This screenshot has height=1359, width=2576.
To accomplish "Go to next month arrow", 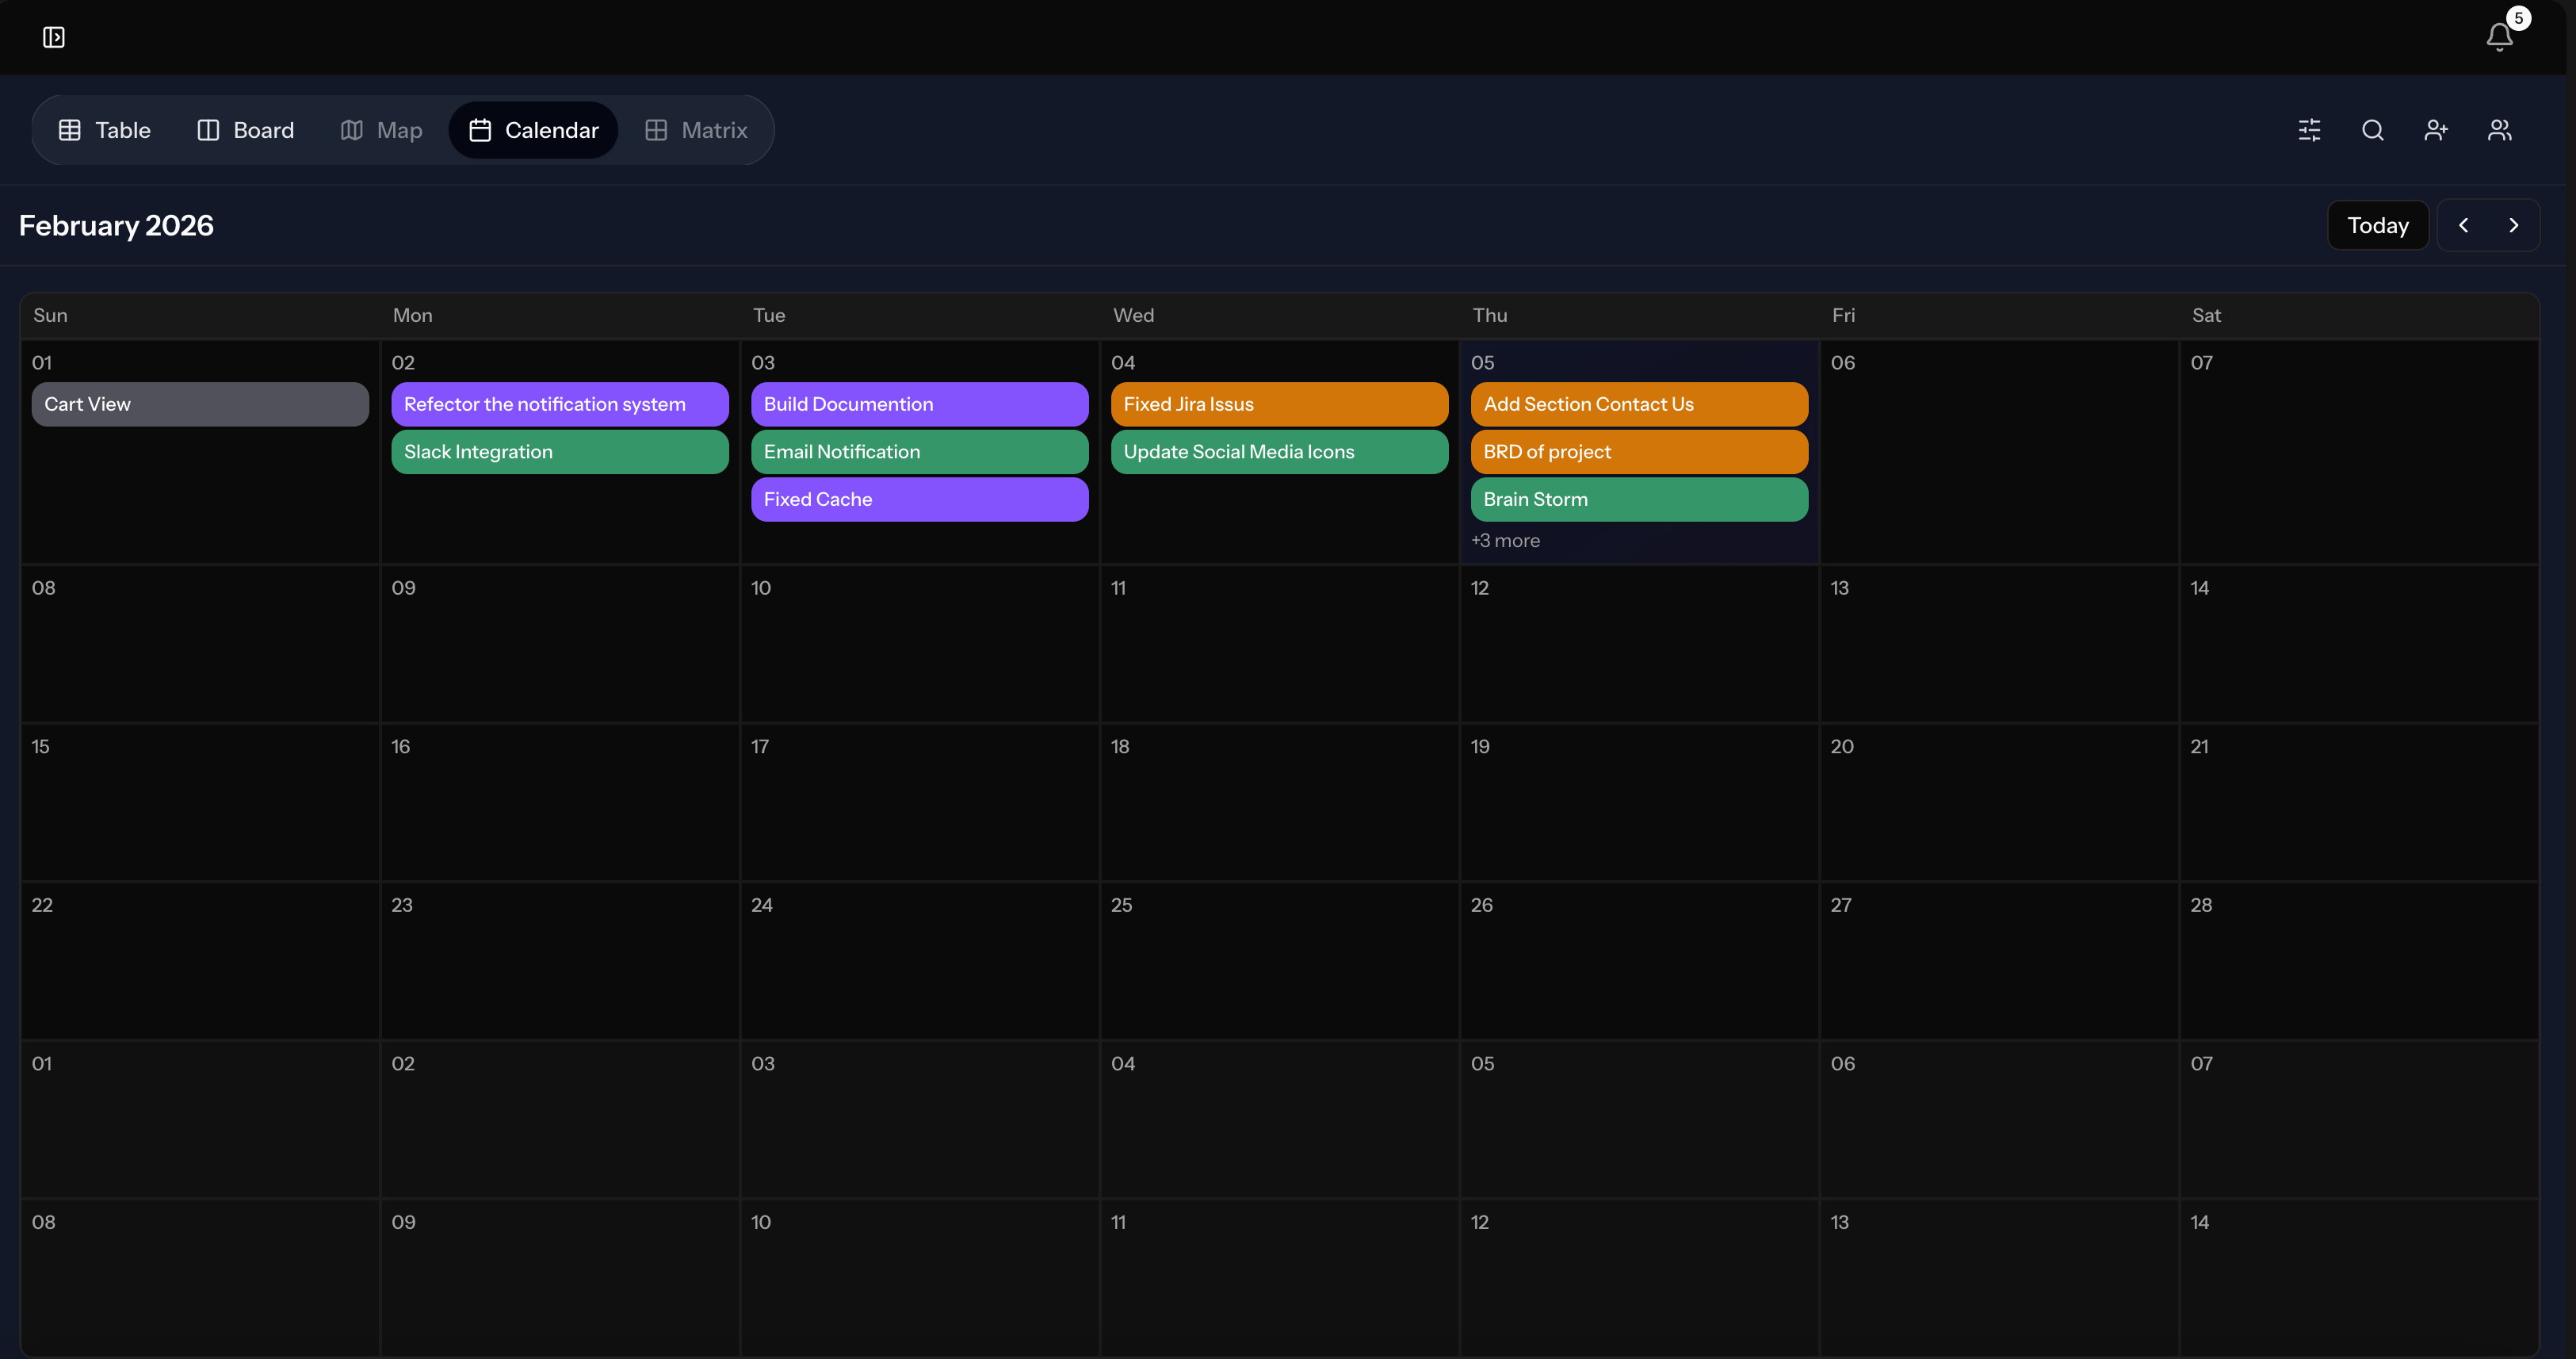I will coord(2513,225).
